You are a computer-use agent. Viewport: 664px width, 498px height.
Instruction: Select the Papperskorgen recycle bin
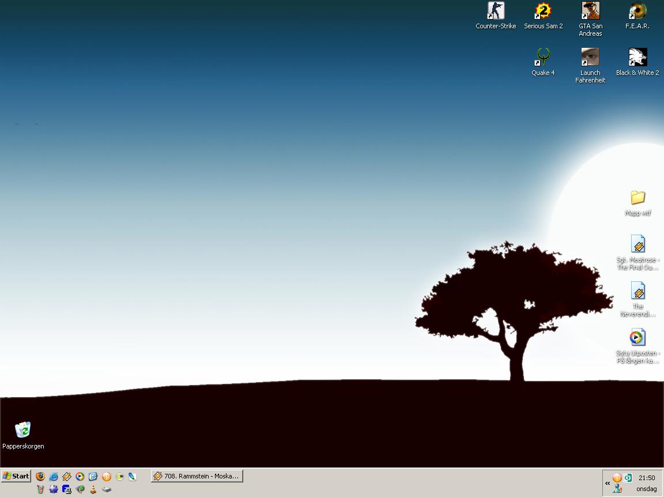23,435
